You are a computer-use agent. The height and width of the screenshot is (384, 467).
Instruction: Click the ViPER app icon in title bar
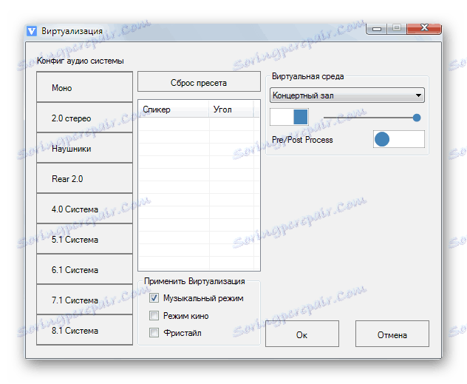pos(32,31)
